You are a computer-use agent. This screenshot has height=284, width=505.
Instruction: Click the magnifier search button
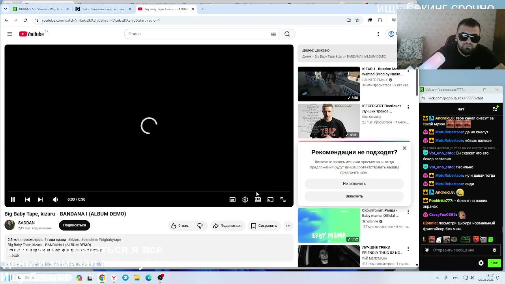[287, 34]
